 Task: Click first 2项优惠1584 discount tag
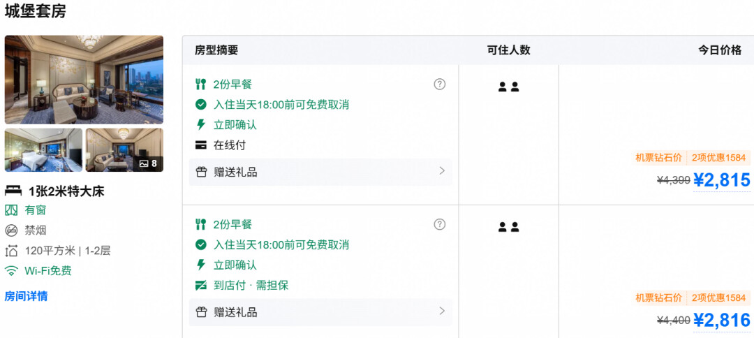719,157
